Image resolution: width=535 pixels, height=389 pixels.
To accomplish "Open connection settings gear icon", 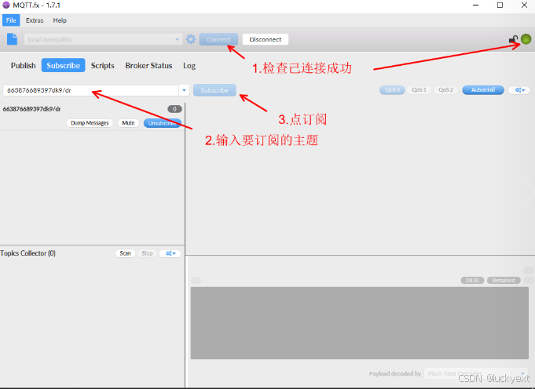I will point(191,39).
